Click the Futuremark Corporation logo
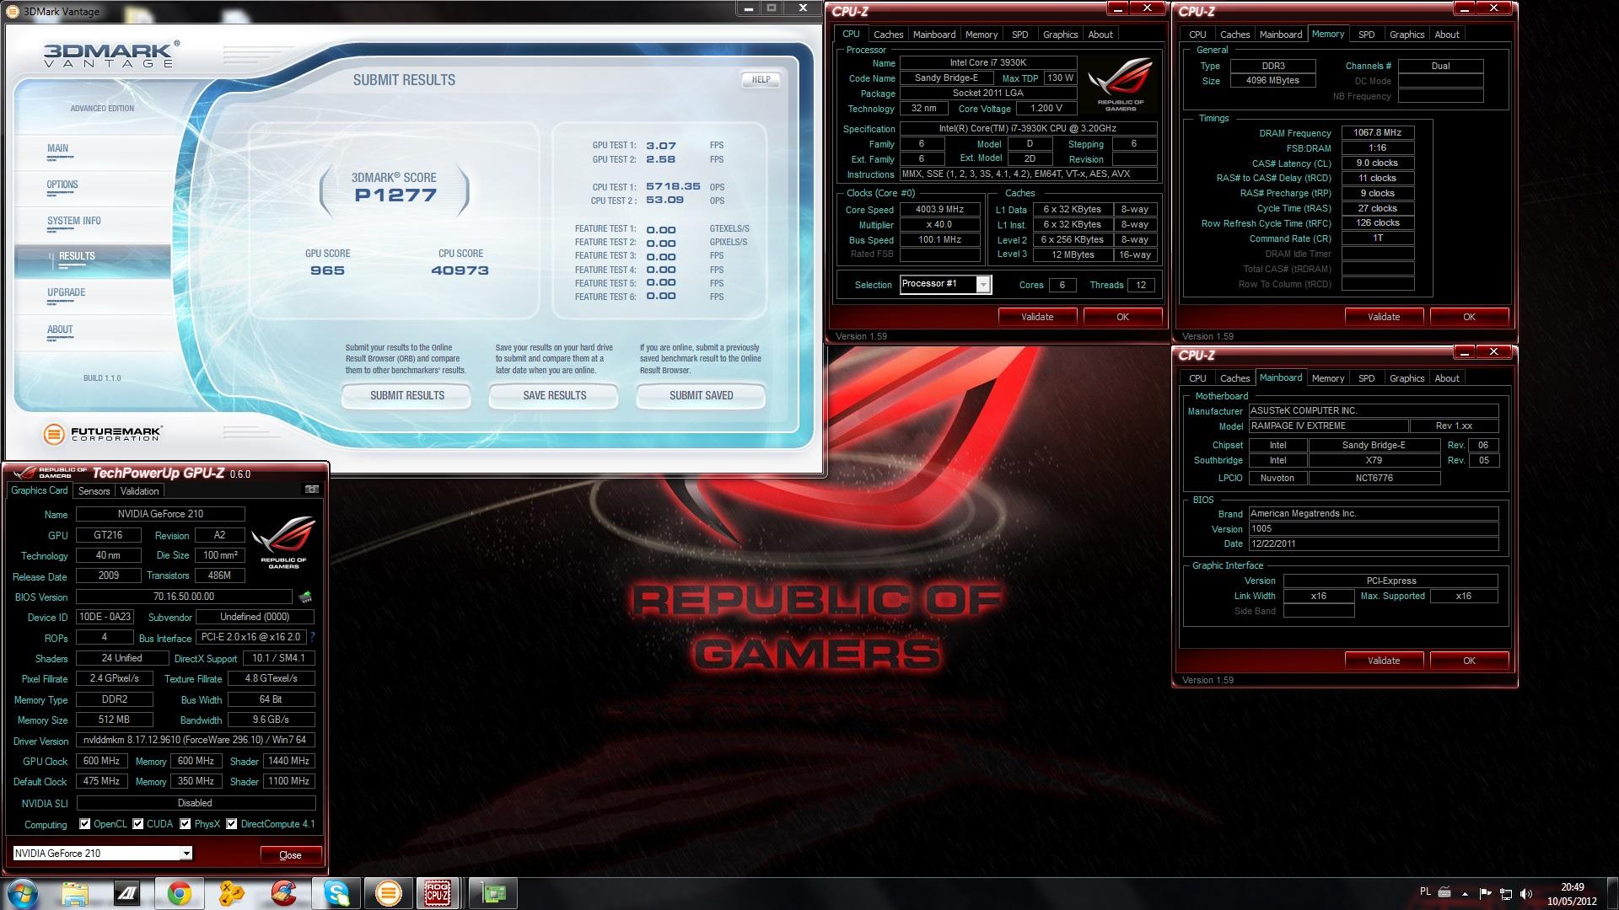Viewport: 1619px width, 910px height. [x=102, y=434]
